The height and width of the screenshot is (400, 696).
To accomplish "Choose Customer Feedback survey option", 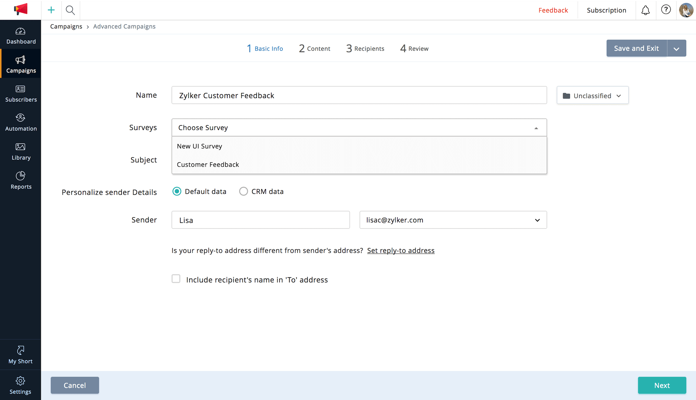I will tap(359, 164).
